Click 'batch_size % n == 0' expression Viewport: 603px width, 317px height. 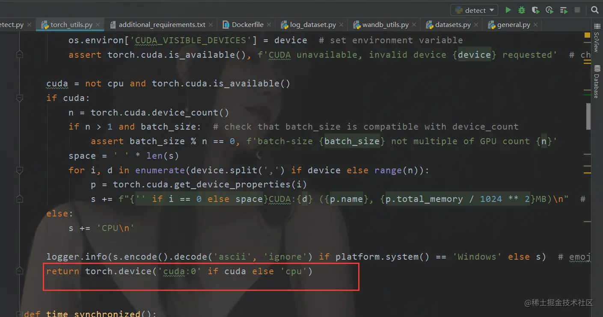coord(182,141)
